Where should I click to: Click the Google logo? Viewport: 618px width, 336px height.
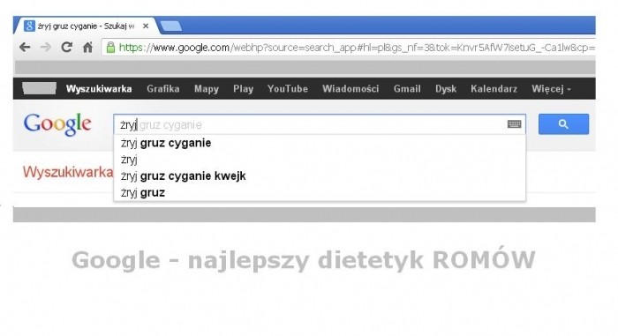57,124
